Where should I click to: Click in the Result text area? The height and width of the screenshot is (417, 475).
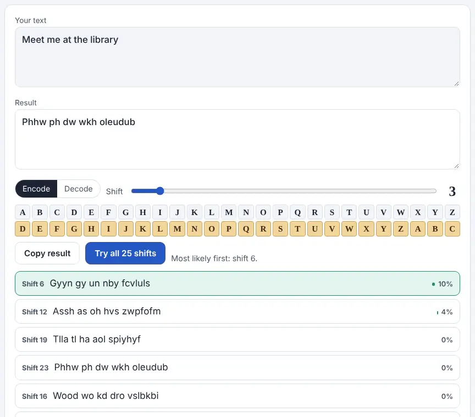tap(237, 139)
